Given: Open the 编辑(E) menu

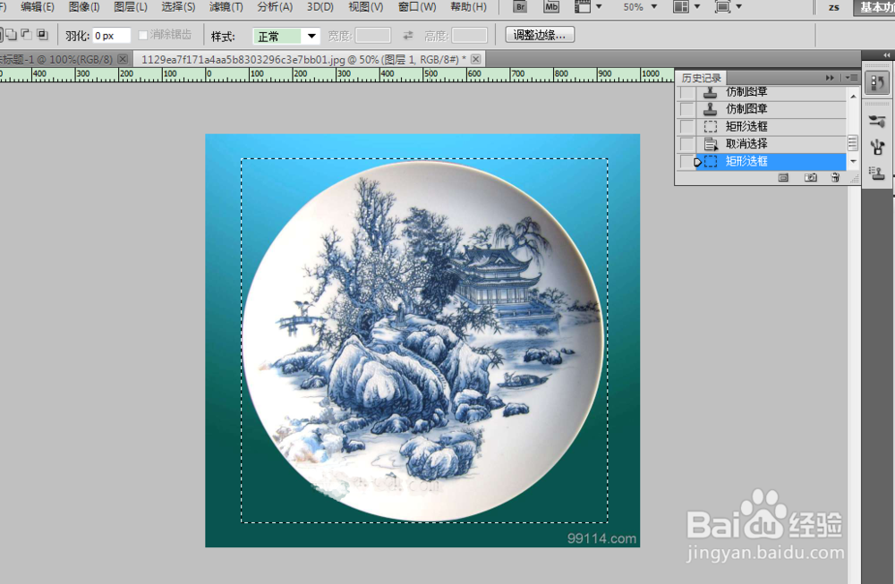Looking at the screenshot, I should click(38, 7).
